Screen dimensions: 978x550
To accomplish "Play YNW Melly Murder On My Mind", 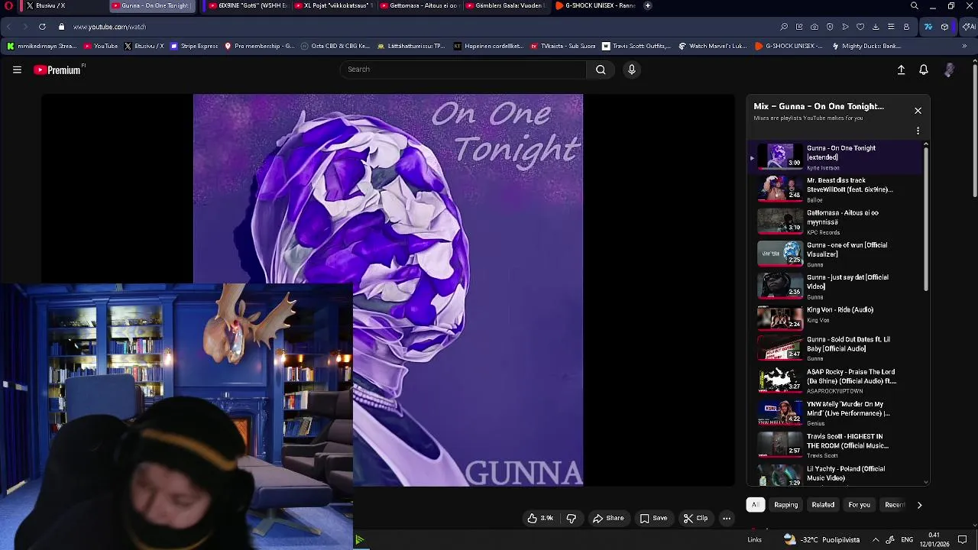I will click(x=835, y=412).
